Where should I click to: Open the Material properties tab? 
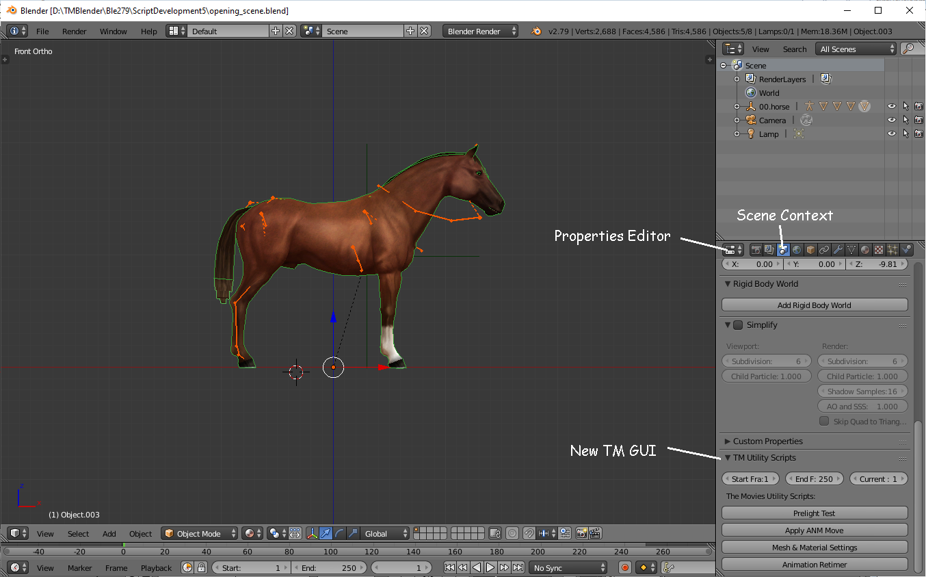(865, 249)
